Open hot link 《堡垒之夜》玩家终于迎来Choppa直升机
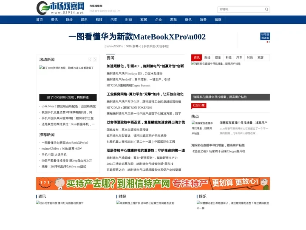 218,151
